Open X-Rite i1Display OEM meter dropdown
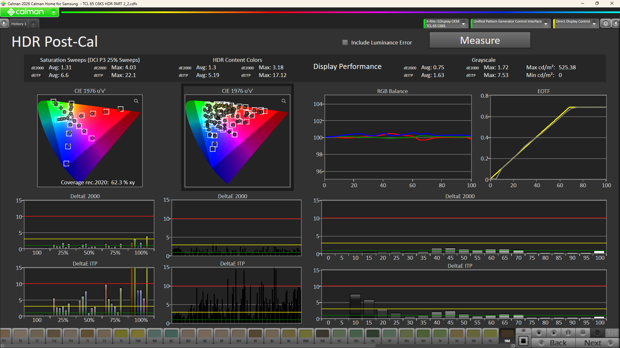The width and height of the screenshot is (620, 348). (464, 24)
